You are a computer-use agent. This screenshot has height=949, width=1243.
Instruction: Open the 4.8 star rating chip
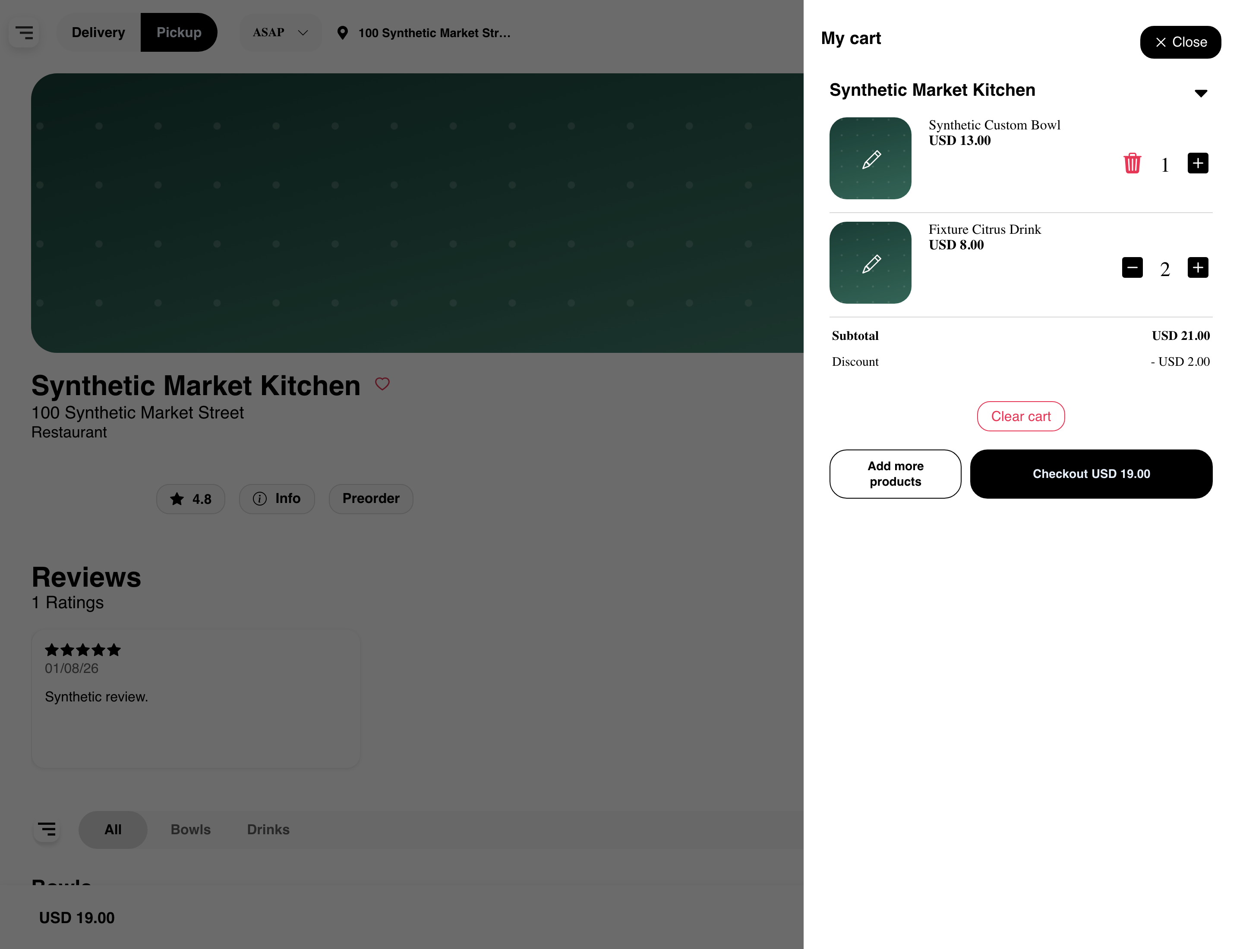tap(190, 499)
